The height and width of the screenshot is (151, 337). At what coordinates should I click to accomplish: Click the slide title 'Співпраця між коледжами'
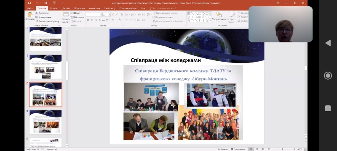[166, 60]
